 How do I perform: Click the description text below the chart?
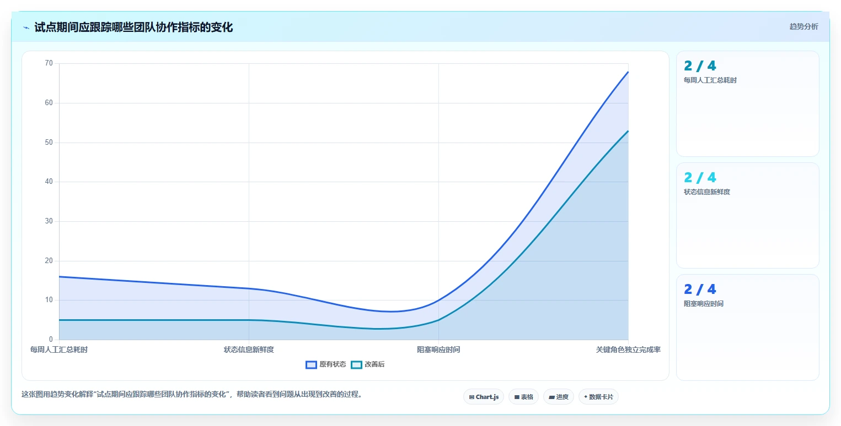point(192,395)
